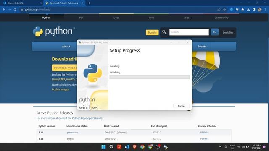269x151 pixels.
Task: Open Chrome downloads tray icon
Action: 248,10
